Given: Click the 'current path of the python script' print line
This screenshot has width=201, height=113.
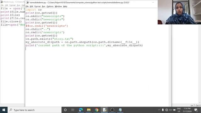Looking at the screenshot, I should (84, 45).
